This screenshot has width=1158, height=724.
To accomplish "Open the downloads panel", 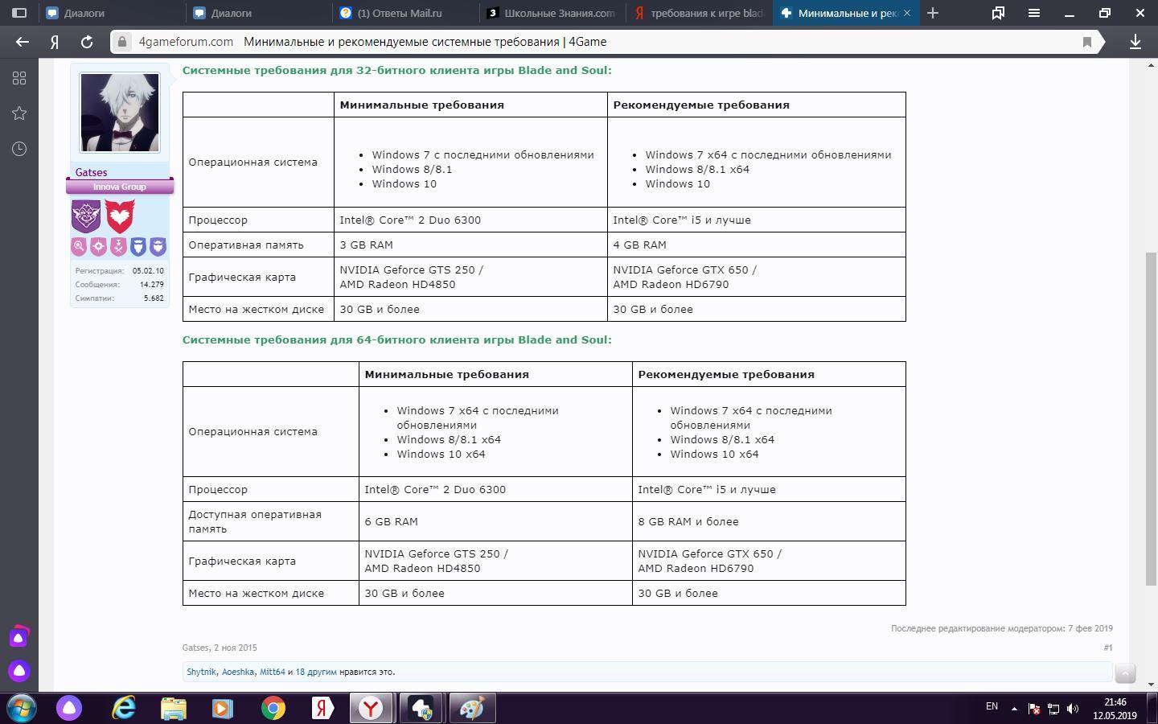I will click(1135, 42).
